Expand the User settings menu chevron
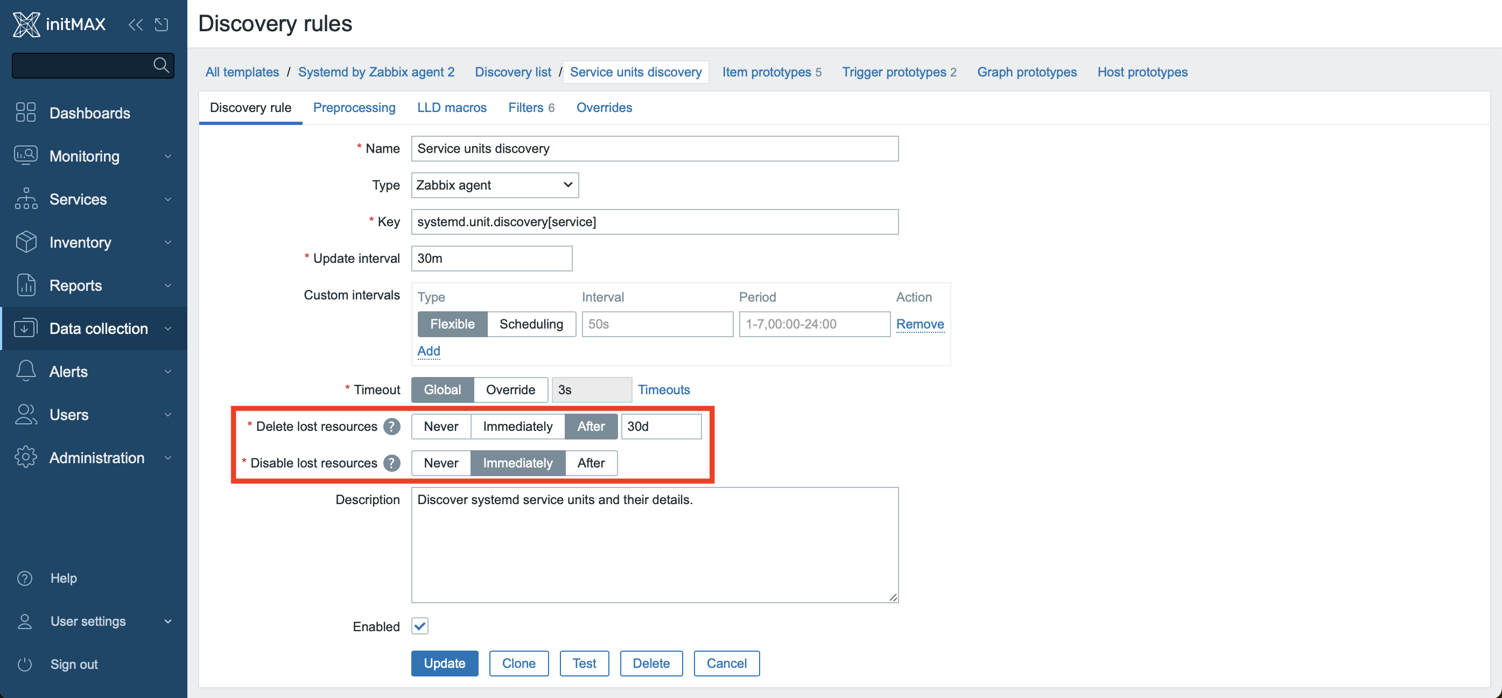 (168, 622)
